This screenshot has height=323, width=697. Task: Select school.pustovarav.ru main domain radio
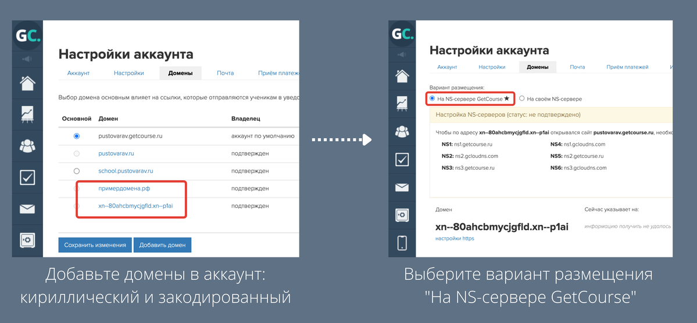(77, 171)
